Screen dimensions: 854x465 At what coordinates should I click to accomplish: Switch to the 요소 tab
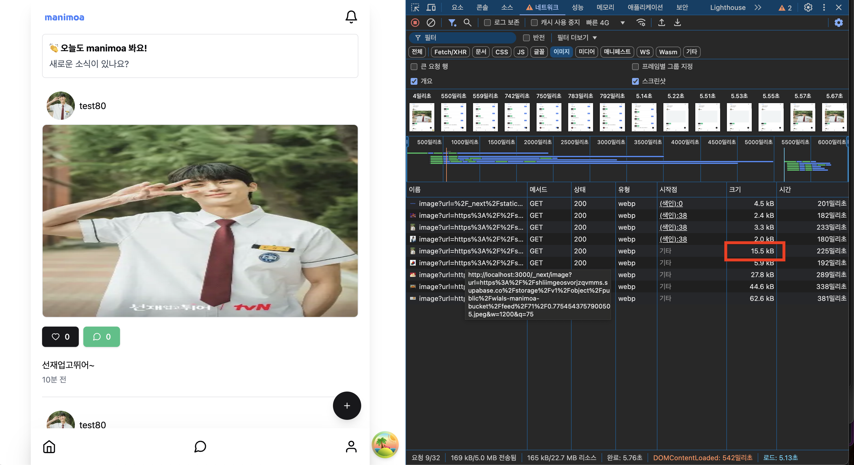click(457, 7)
